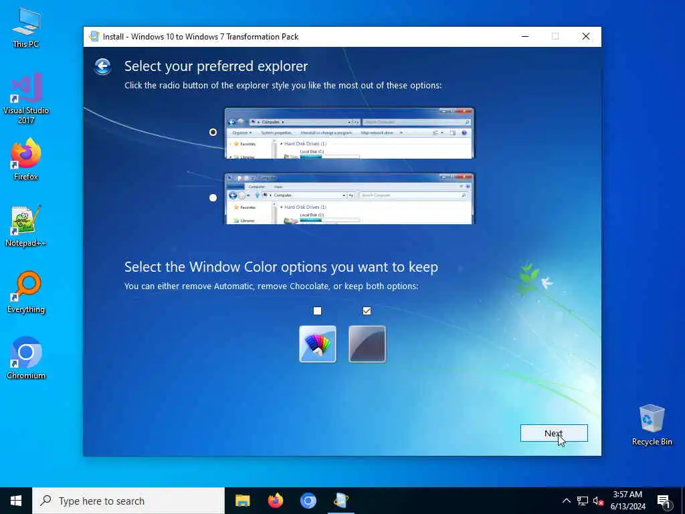Click the installer icon in the taskbar
The image size is (685, 514).
coord(340,501)
